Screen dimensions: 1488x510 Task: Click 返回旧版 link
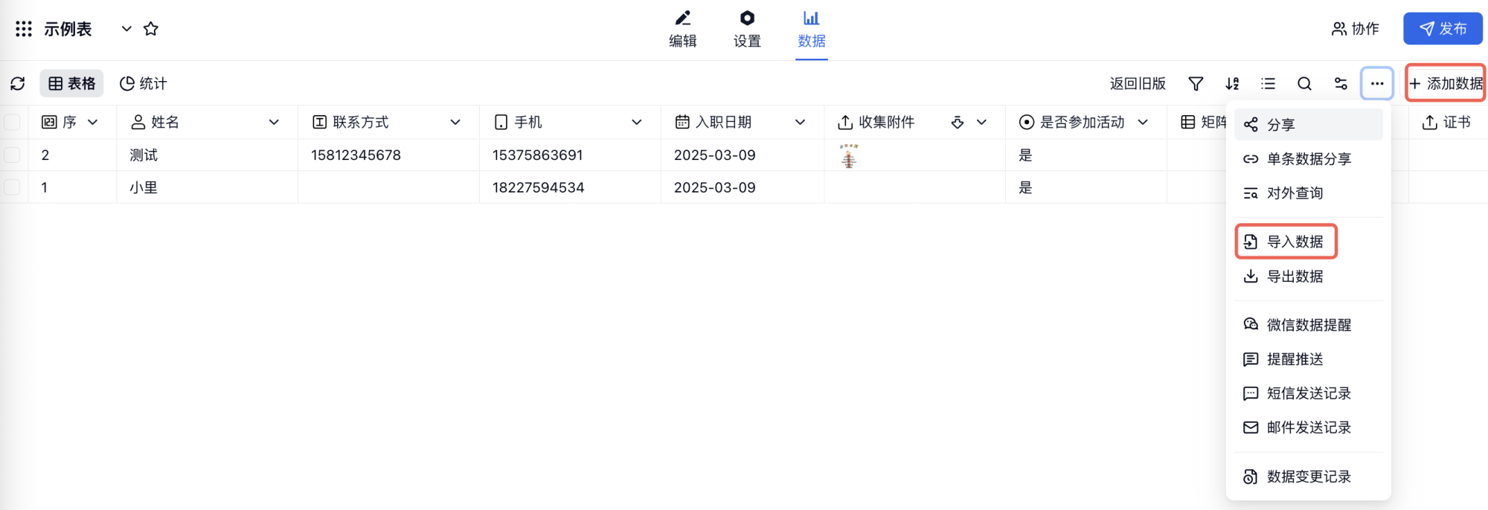[x=1138, y=83]
